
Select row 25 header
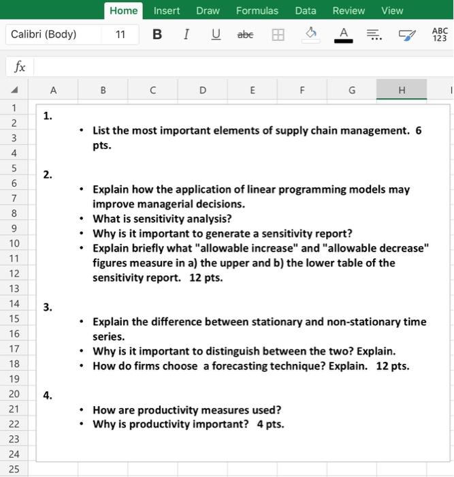pos(14,469)
